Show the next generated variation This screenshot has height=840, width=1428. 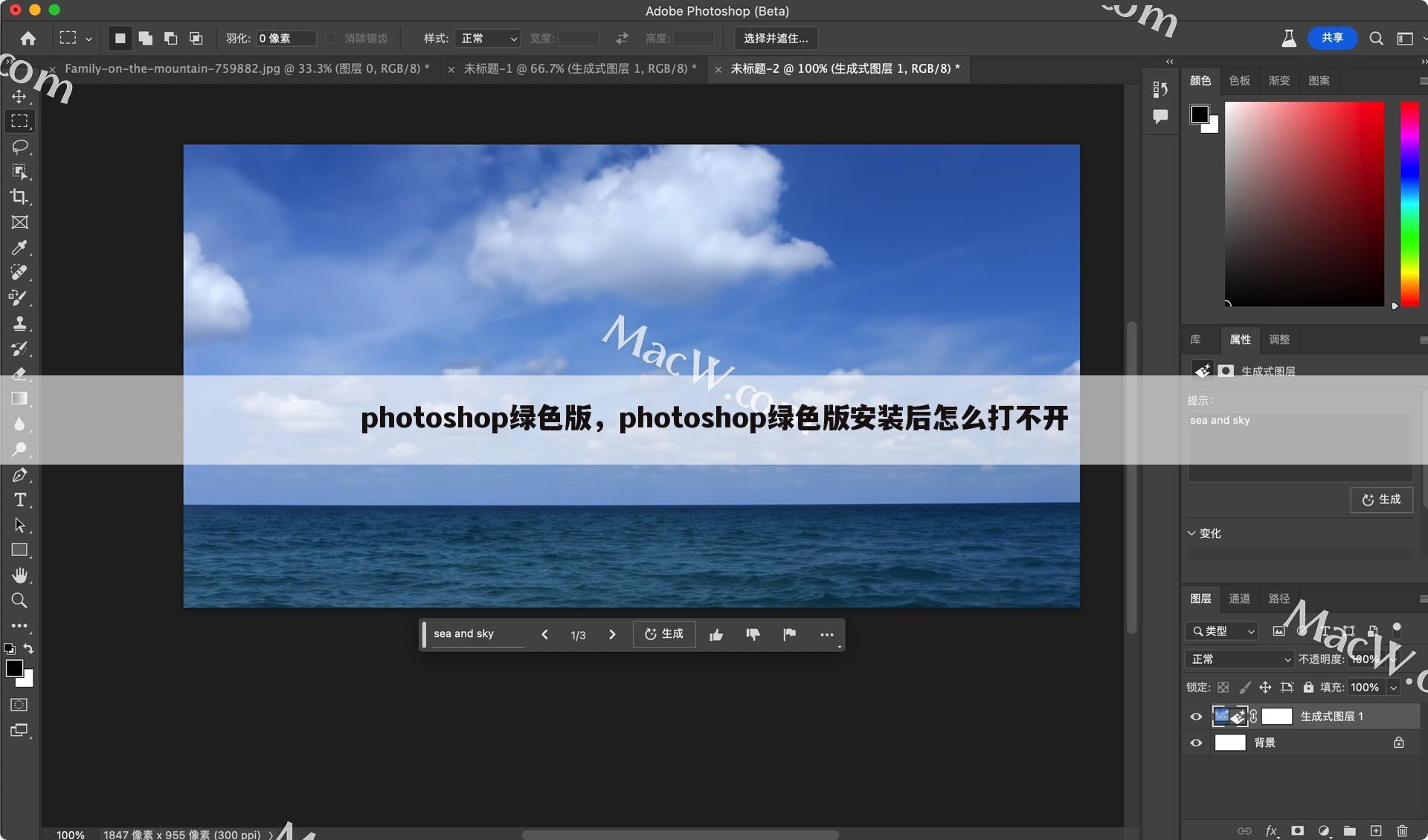tap(612, 634)
